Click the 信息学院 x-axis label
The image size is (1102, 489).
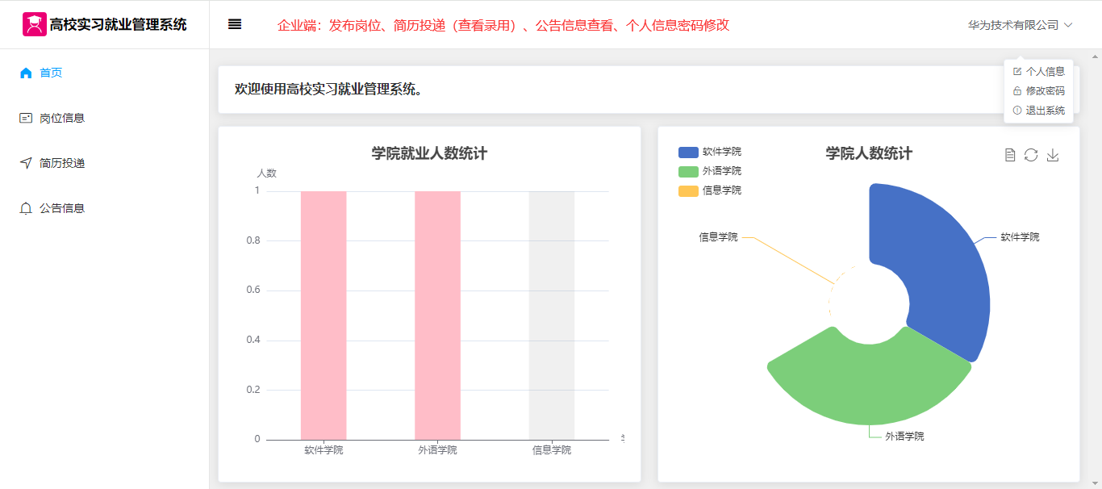click(x=552, y=449)
